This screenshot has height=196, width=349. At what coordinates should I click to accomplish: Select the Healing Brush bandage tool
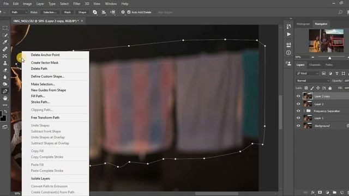(x=5, y=49)
